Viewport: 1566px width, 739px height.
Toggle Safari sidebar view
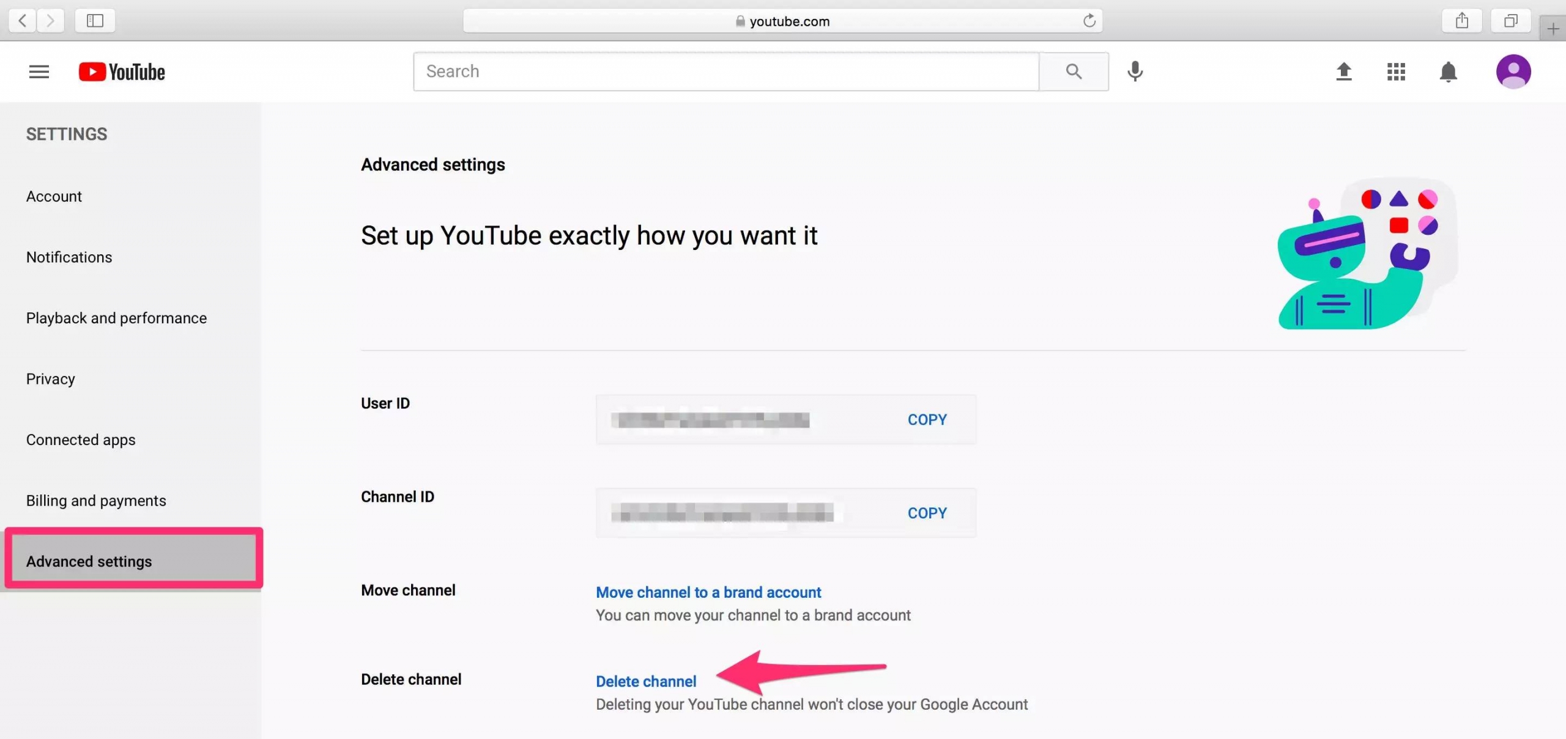pyautogui.click(x=95, y=21)
